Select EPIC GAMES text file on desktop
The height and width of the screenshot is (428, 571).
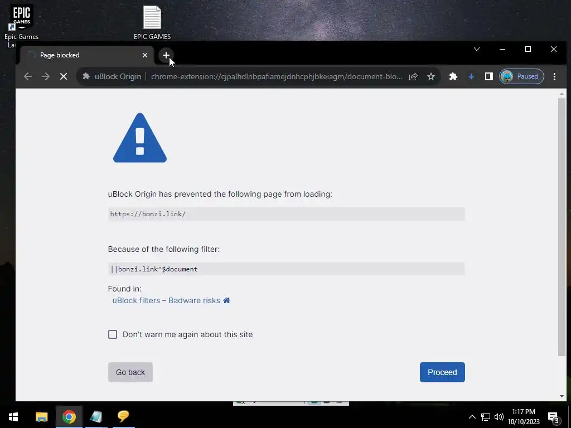pos(152,22)
